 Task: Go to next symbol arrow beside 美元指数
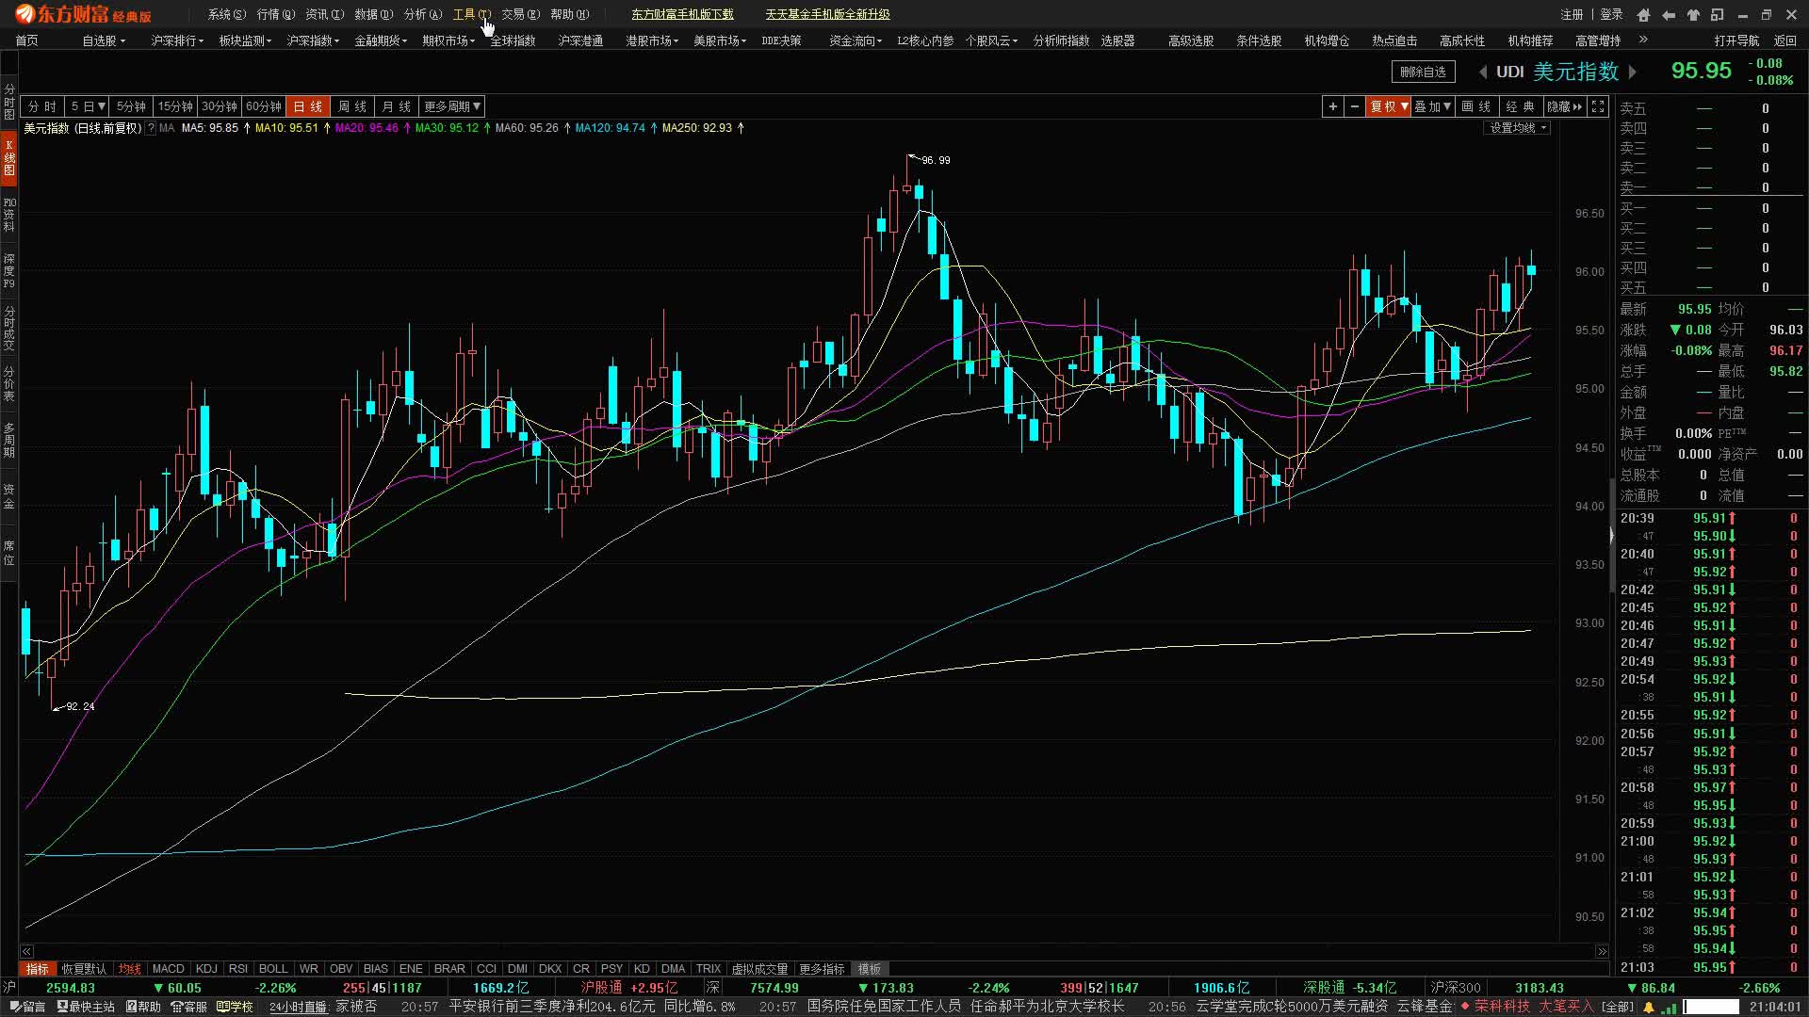pos(1633,72)
